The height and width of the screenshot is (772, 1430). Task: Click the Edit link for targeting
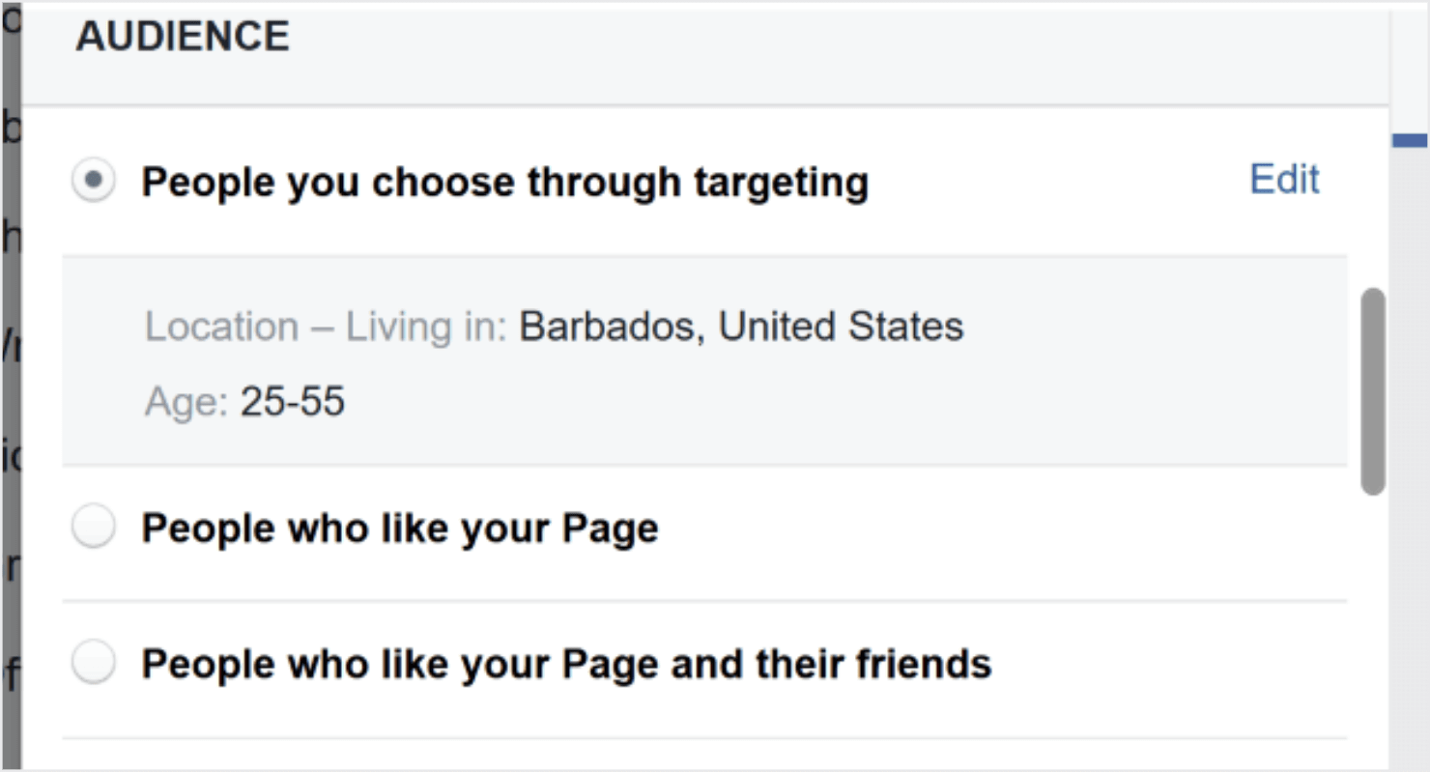click(x=1284, y=180)
